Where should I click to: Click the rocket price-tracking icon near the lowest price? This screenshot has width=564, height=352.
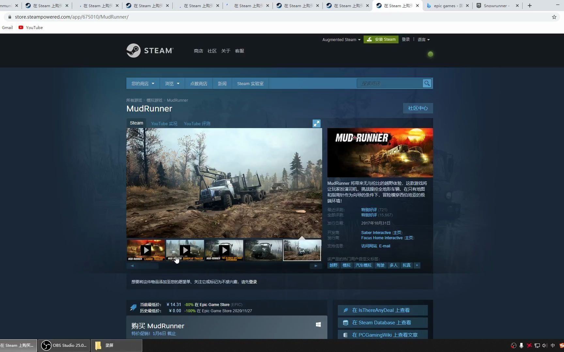coord(133,307)
